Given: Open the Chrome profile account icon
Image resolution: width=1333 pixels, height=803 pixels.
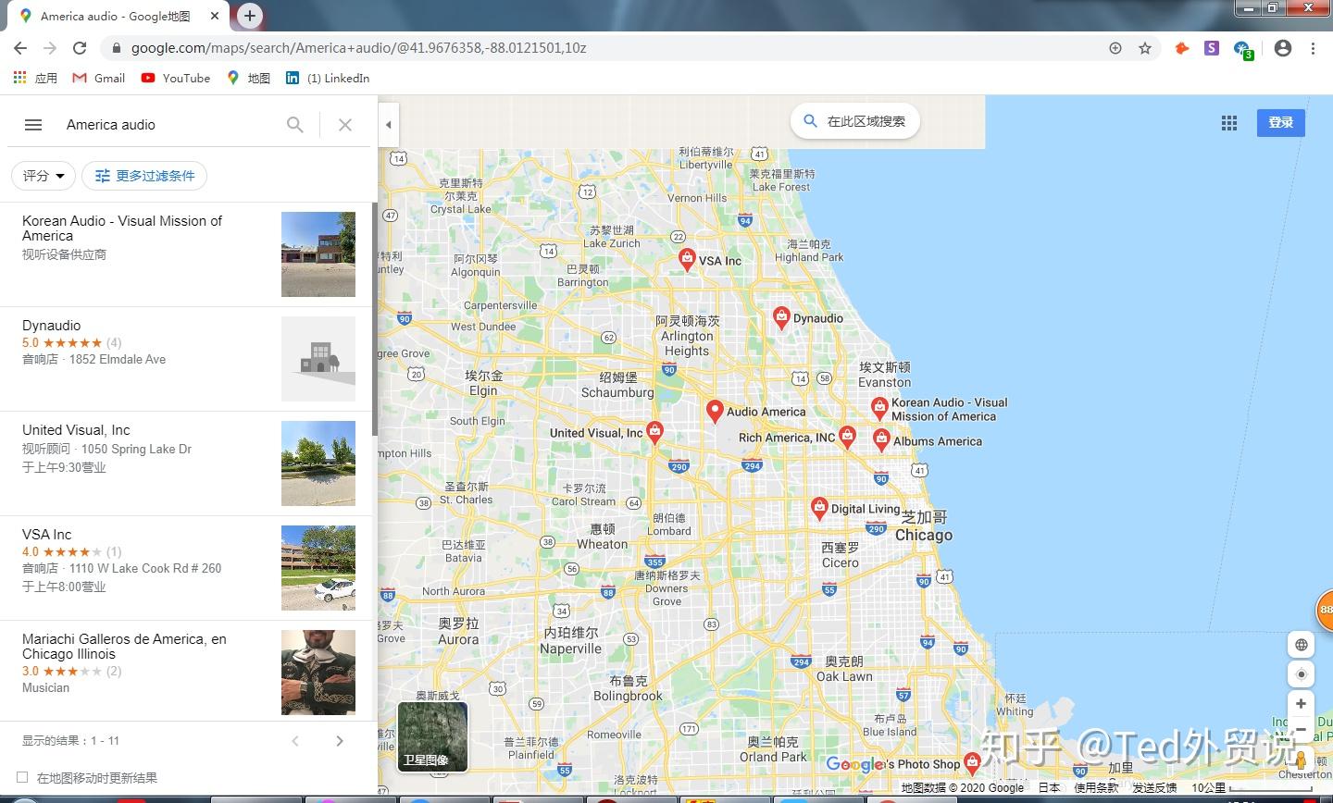Looking at the screenshot, I should pyautogui.click(x=1282, y=48).
